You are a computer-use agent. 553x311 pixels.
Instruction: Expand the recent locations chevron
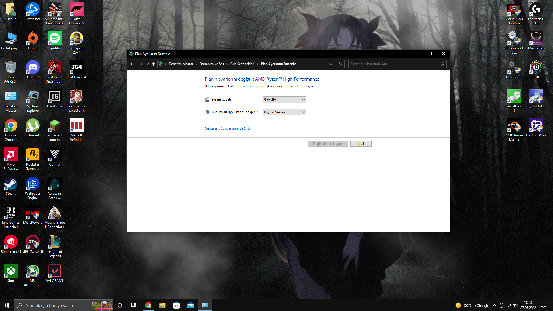(x=147, y=64)
